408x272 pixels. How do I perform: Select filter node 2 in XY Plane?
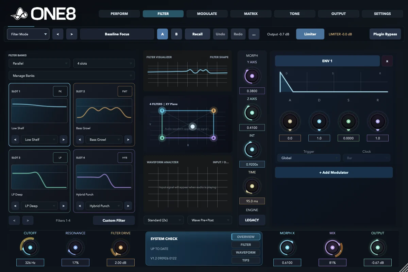point(214,111)
